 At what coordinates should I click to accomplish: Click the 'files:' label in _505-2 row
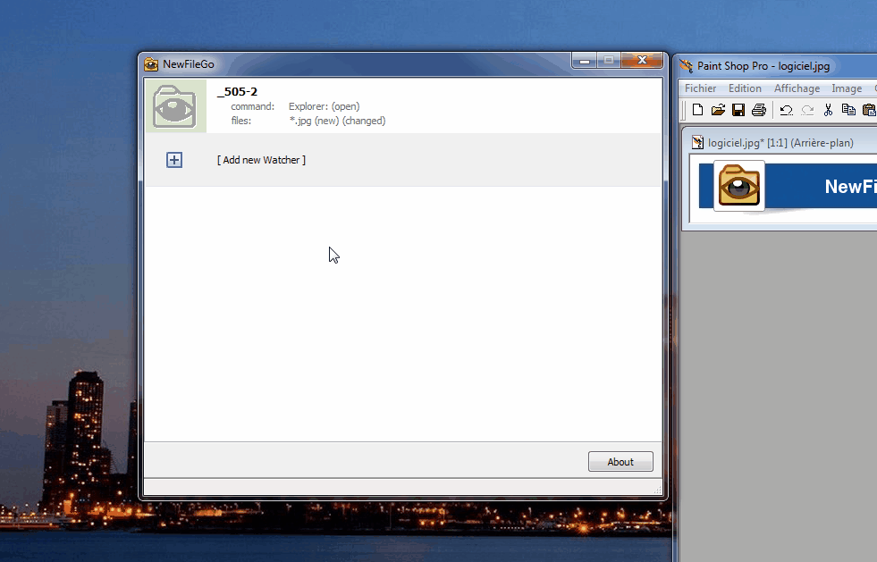tap(241, 121)
